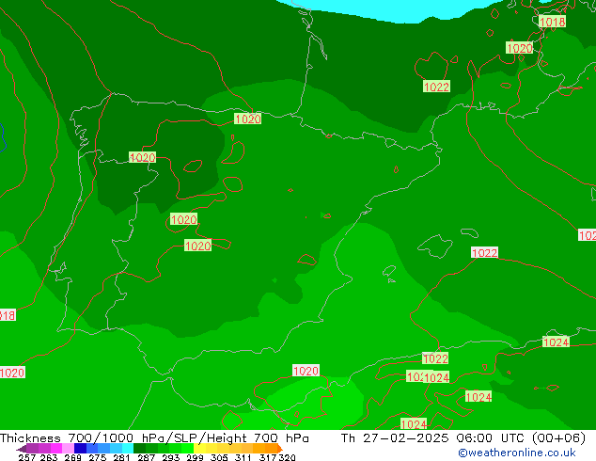Click the cyan legend swatch above 281
Image resolution: width=596 pixels, height=461 pixels.
[x=127, y=449]
